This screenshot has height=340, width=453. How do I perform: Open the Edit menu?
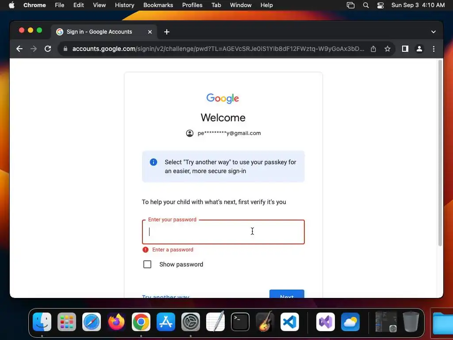(78, 5)
